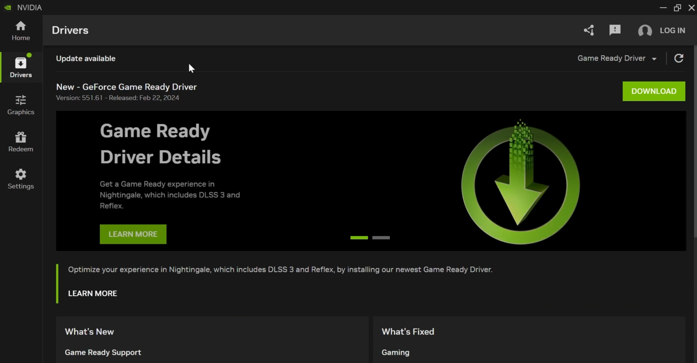Click the Game Ready Driver Details banner
This screenshot has height=363, width=697.
tap(371, 180)
